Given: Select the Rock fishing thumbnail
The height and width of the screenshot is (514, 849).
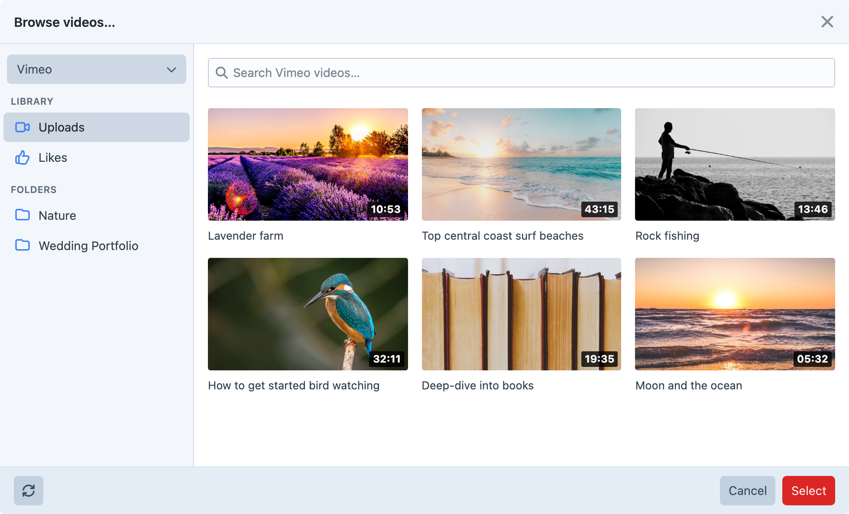Looking at the screenshot, I should [x=735, y=164].
